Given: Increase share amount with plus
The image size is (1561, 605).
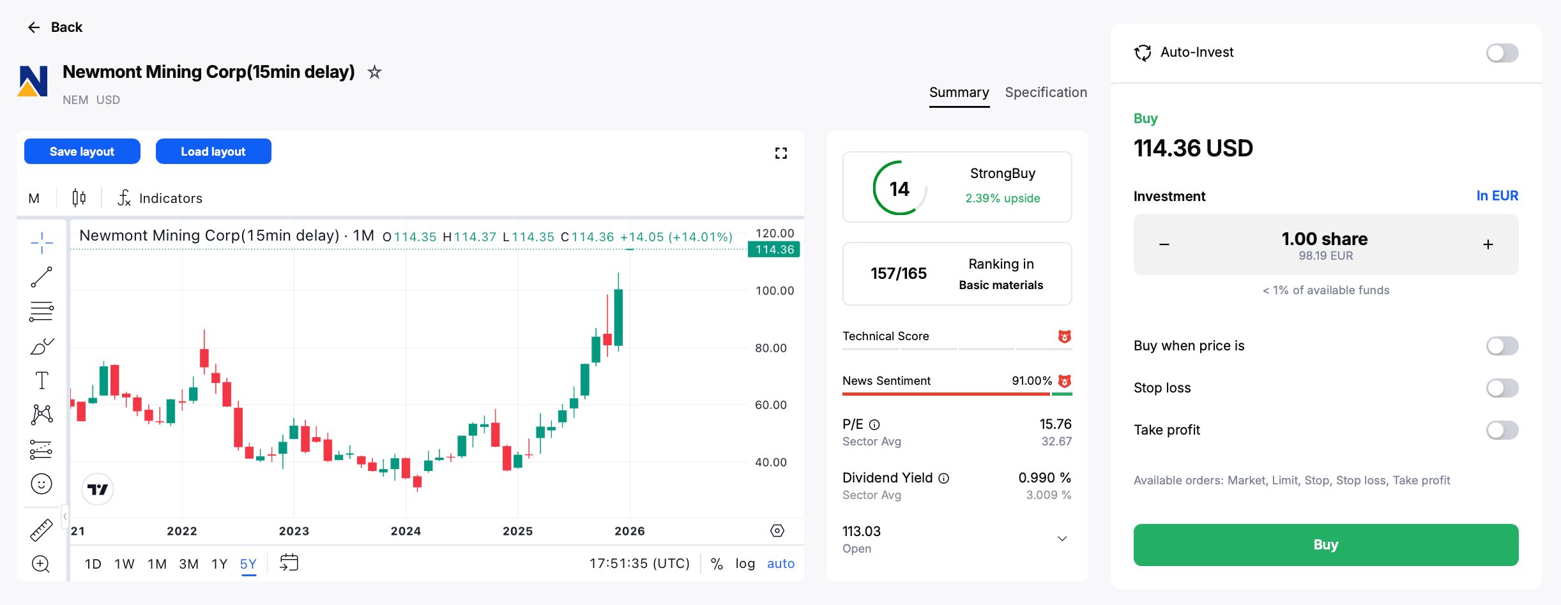Looking at the screenshot, I should coord(1488,244).
